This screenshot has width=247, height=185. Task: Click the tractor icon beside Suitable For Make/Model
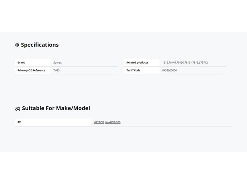[x=18, y=109]
